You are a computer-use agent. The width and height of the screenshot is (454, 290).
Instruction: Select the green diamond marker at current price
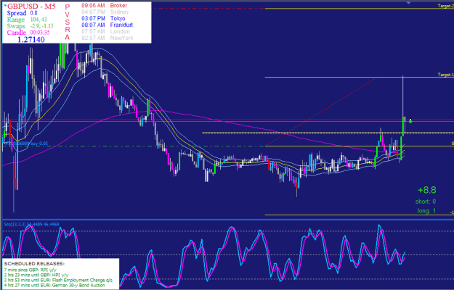[x=410, y=121]
